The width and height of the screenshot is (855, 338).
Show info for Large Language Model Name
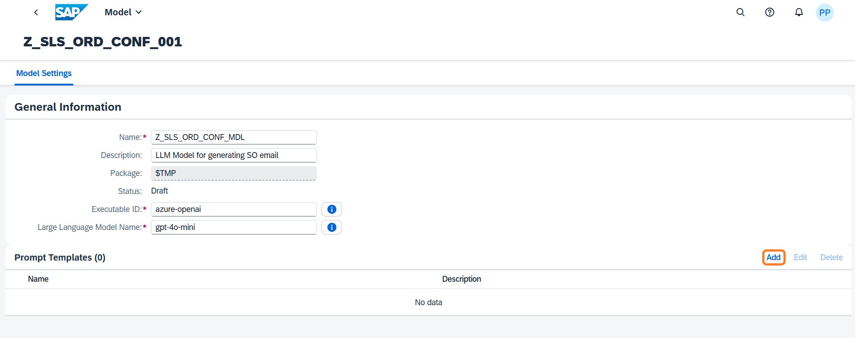[331, 227]
